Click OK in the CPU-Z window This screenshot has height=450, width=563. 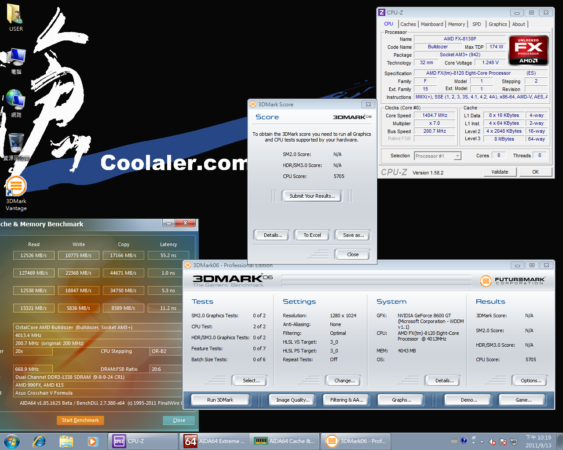coord(535,172)
